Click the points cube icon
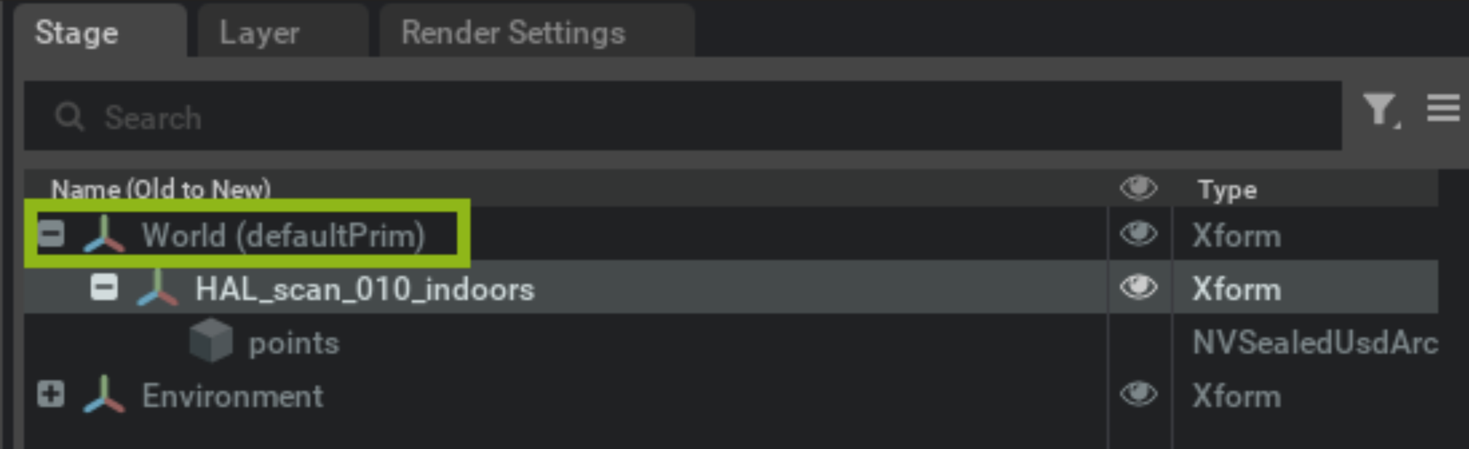This screenshot has height=449, width=1469. [211, 341]
